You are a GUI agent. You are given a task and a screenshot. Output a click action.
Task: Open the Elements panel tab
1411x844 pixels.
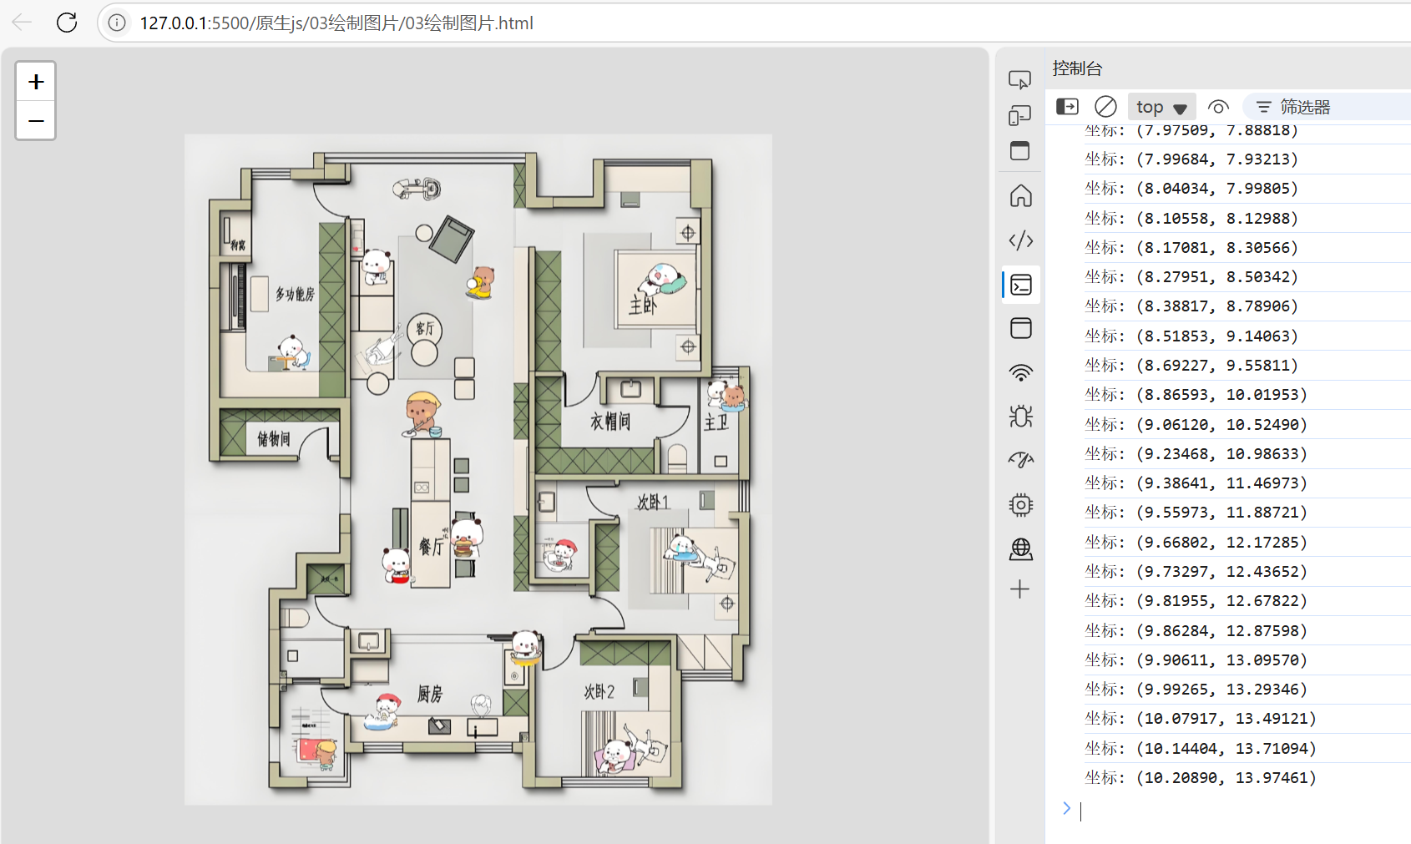[x=1020, y=240]
